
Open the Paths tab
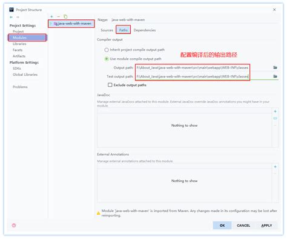click(123, 30)
